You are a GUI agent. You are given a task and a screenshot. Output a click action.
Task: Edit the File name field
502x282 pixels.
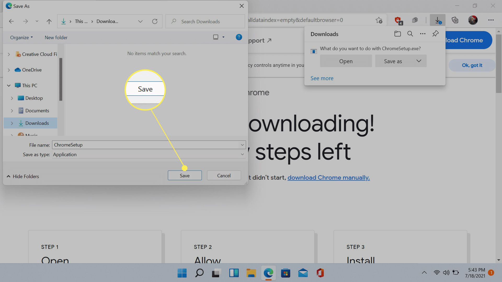(146, 145)
